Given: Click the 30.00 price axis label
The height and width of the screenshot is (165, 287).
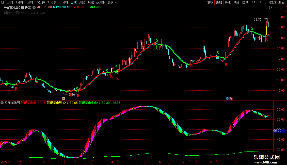Looking at the screenshot, I should pos(281,17).
